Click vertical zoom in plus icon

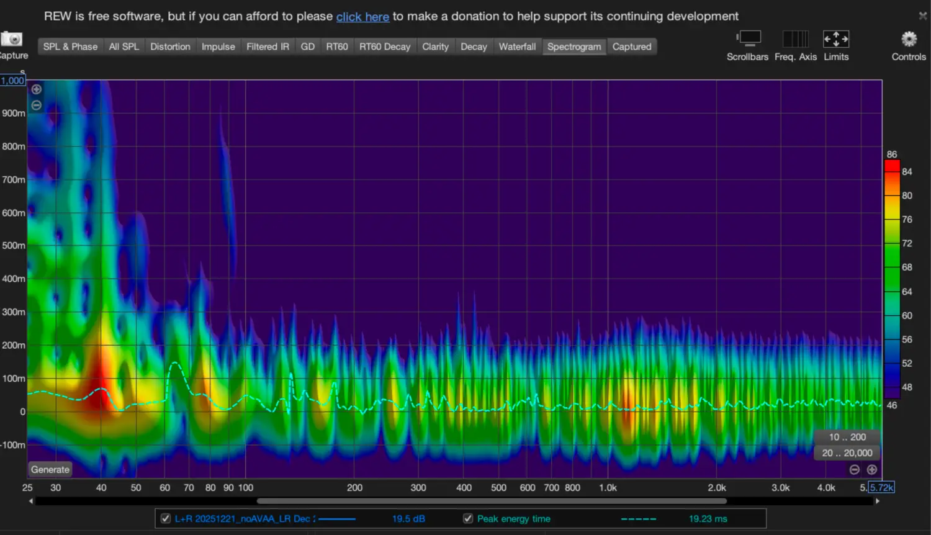[x=37, y=89]
